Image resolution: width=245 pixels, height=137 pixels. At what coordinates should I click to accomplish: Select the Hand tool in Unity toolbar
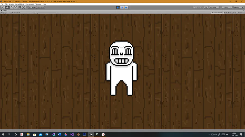[x=3, y=8]
